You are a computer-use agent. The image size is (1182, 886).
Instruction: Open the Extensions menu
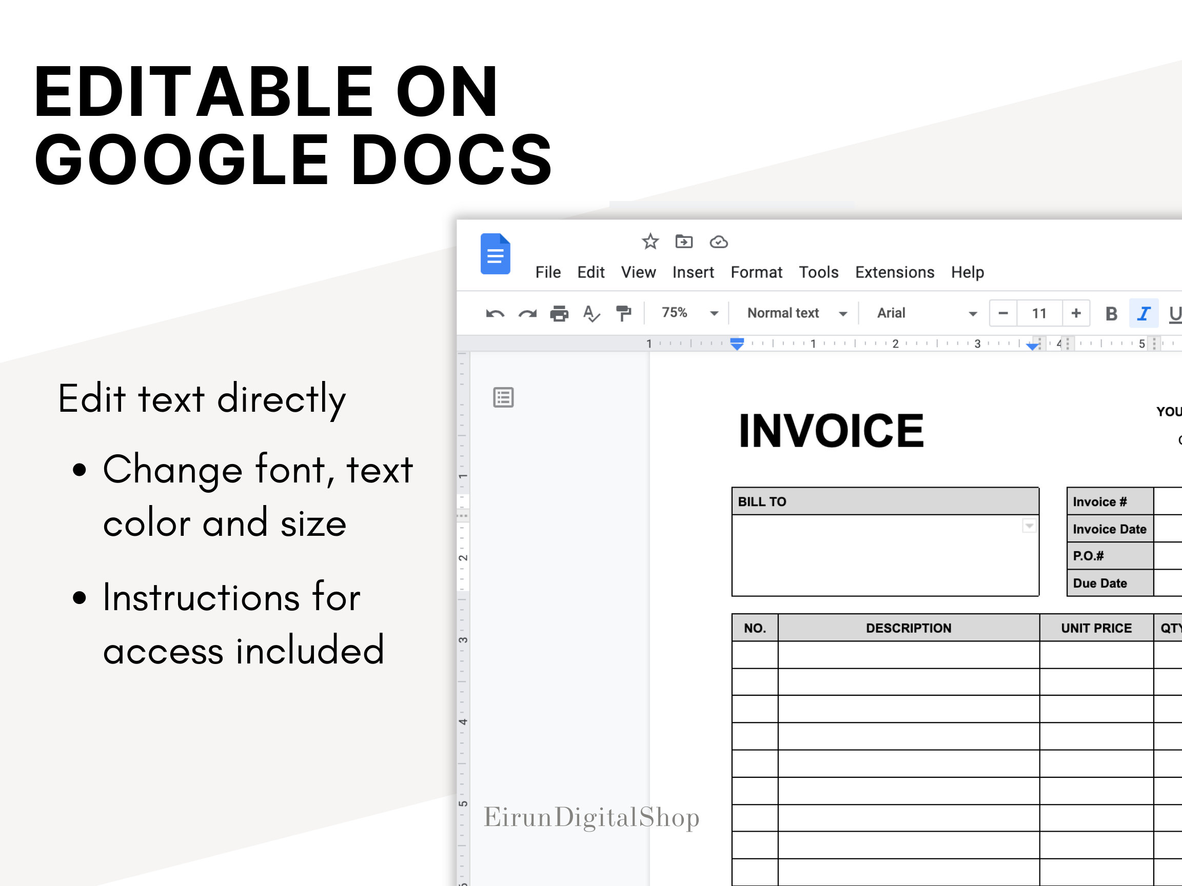coord(894,272)
